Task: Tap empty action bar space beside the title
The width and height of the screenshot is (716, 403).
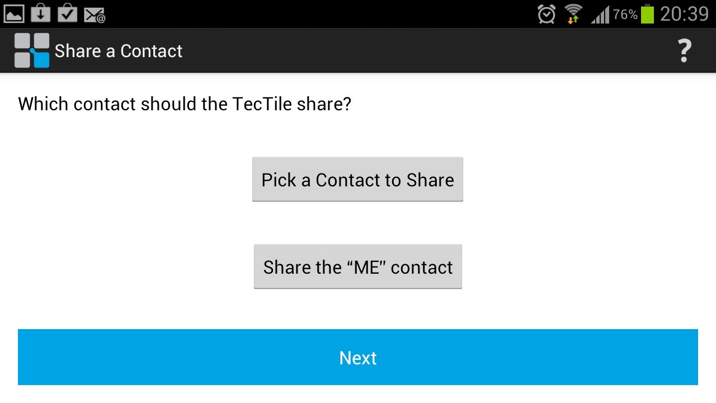Action: tap(425, 51)
